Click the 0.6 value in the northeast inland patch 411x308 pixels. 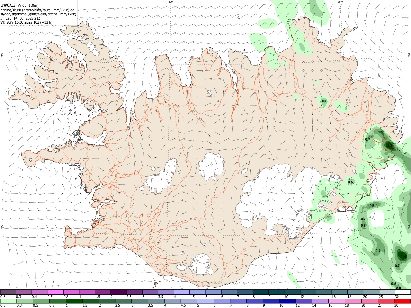click(325, 101)
